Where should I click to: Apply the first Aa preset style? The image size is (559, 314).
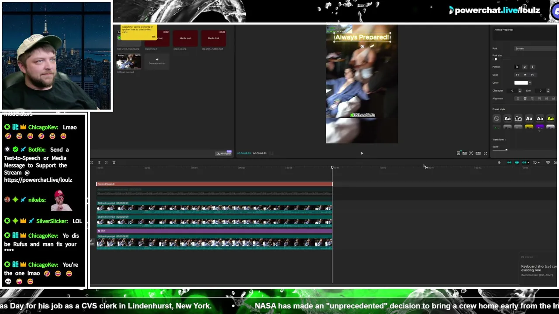point(507,119)
